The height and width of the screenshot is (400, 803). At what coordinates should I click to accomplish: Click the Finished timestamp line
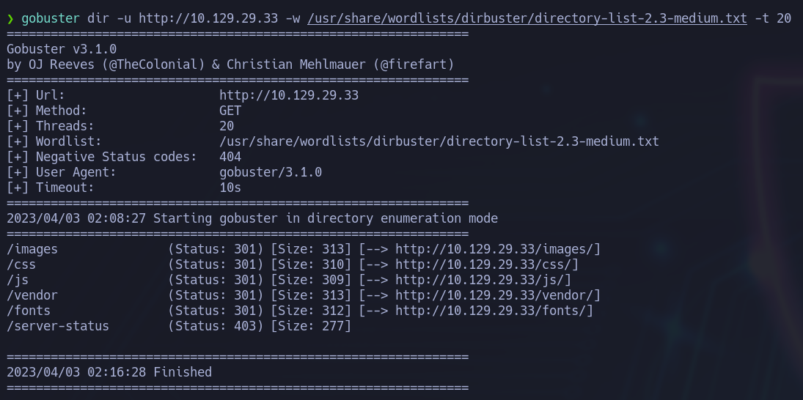[x=109, y=372]
